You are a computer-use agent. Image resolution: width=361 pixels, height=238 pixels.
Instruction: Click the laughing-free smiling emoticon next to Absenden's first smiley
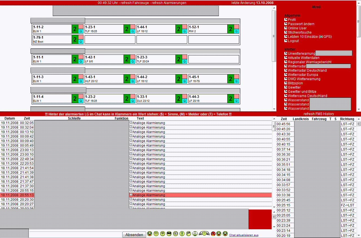coord(156,234)
